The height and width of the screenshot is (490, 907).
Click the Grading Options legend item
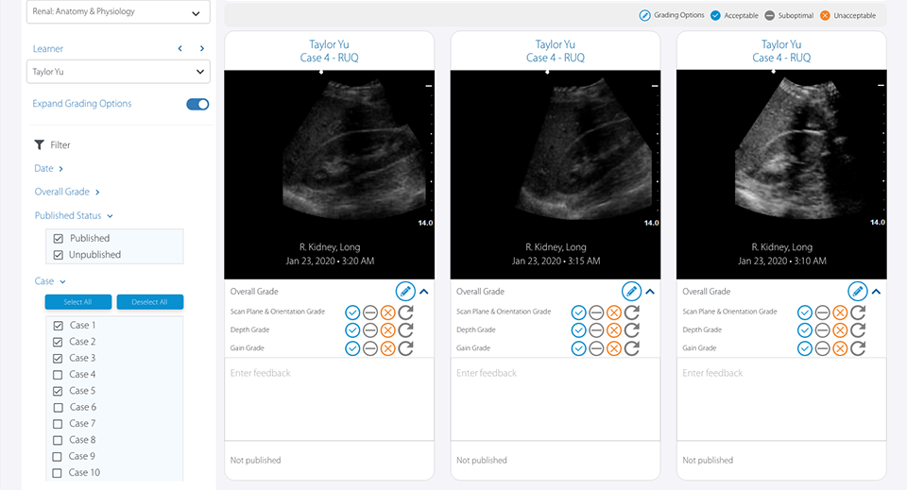[x=672, y=16]
